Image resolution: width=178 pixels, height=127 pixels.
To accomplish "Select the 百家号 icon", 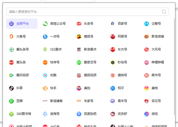I will (113, 24).
